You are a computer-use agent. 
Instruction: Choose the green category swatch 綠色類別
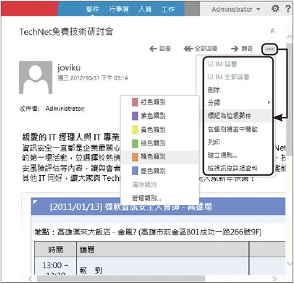(x=135, y=144)
